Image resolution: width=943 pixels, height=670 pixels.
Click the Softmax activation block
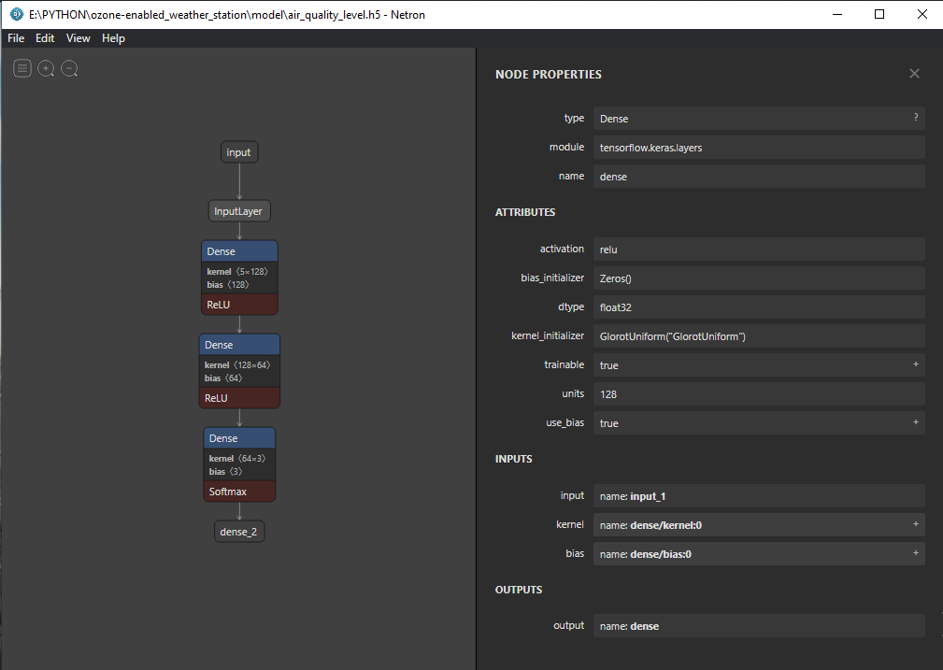pos(239,492)
